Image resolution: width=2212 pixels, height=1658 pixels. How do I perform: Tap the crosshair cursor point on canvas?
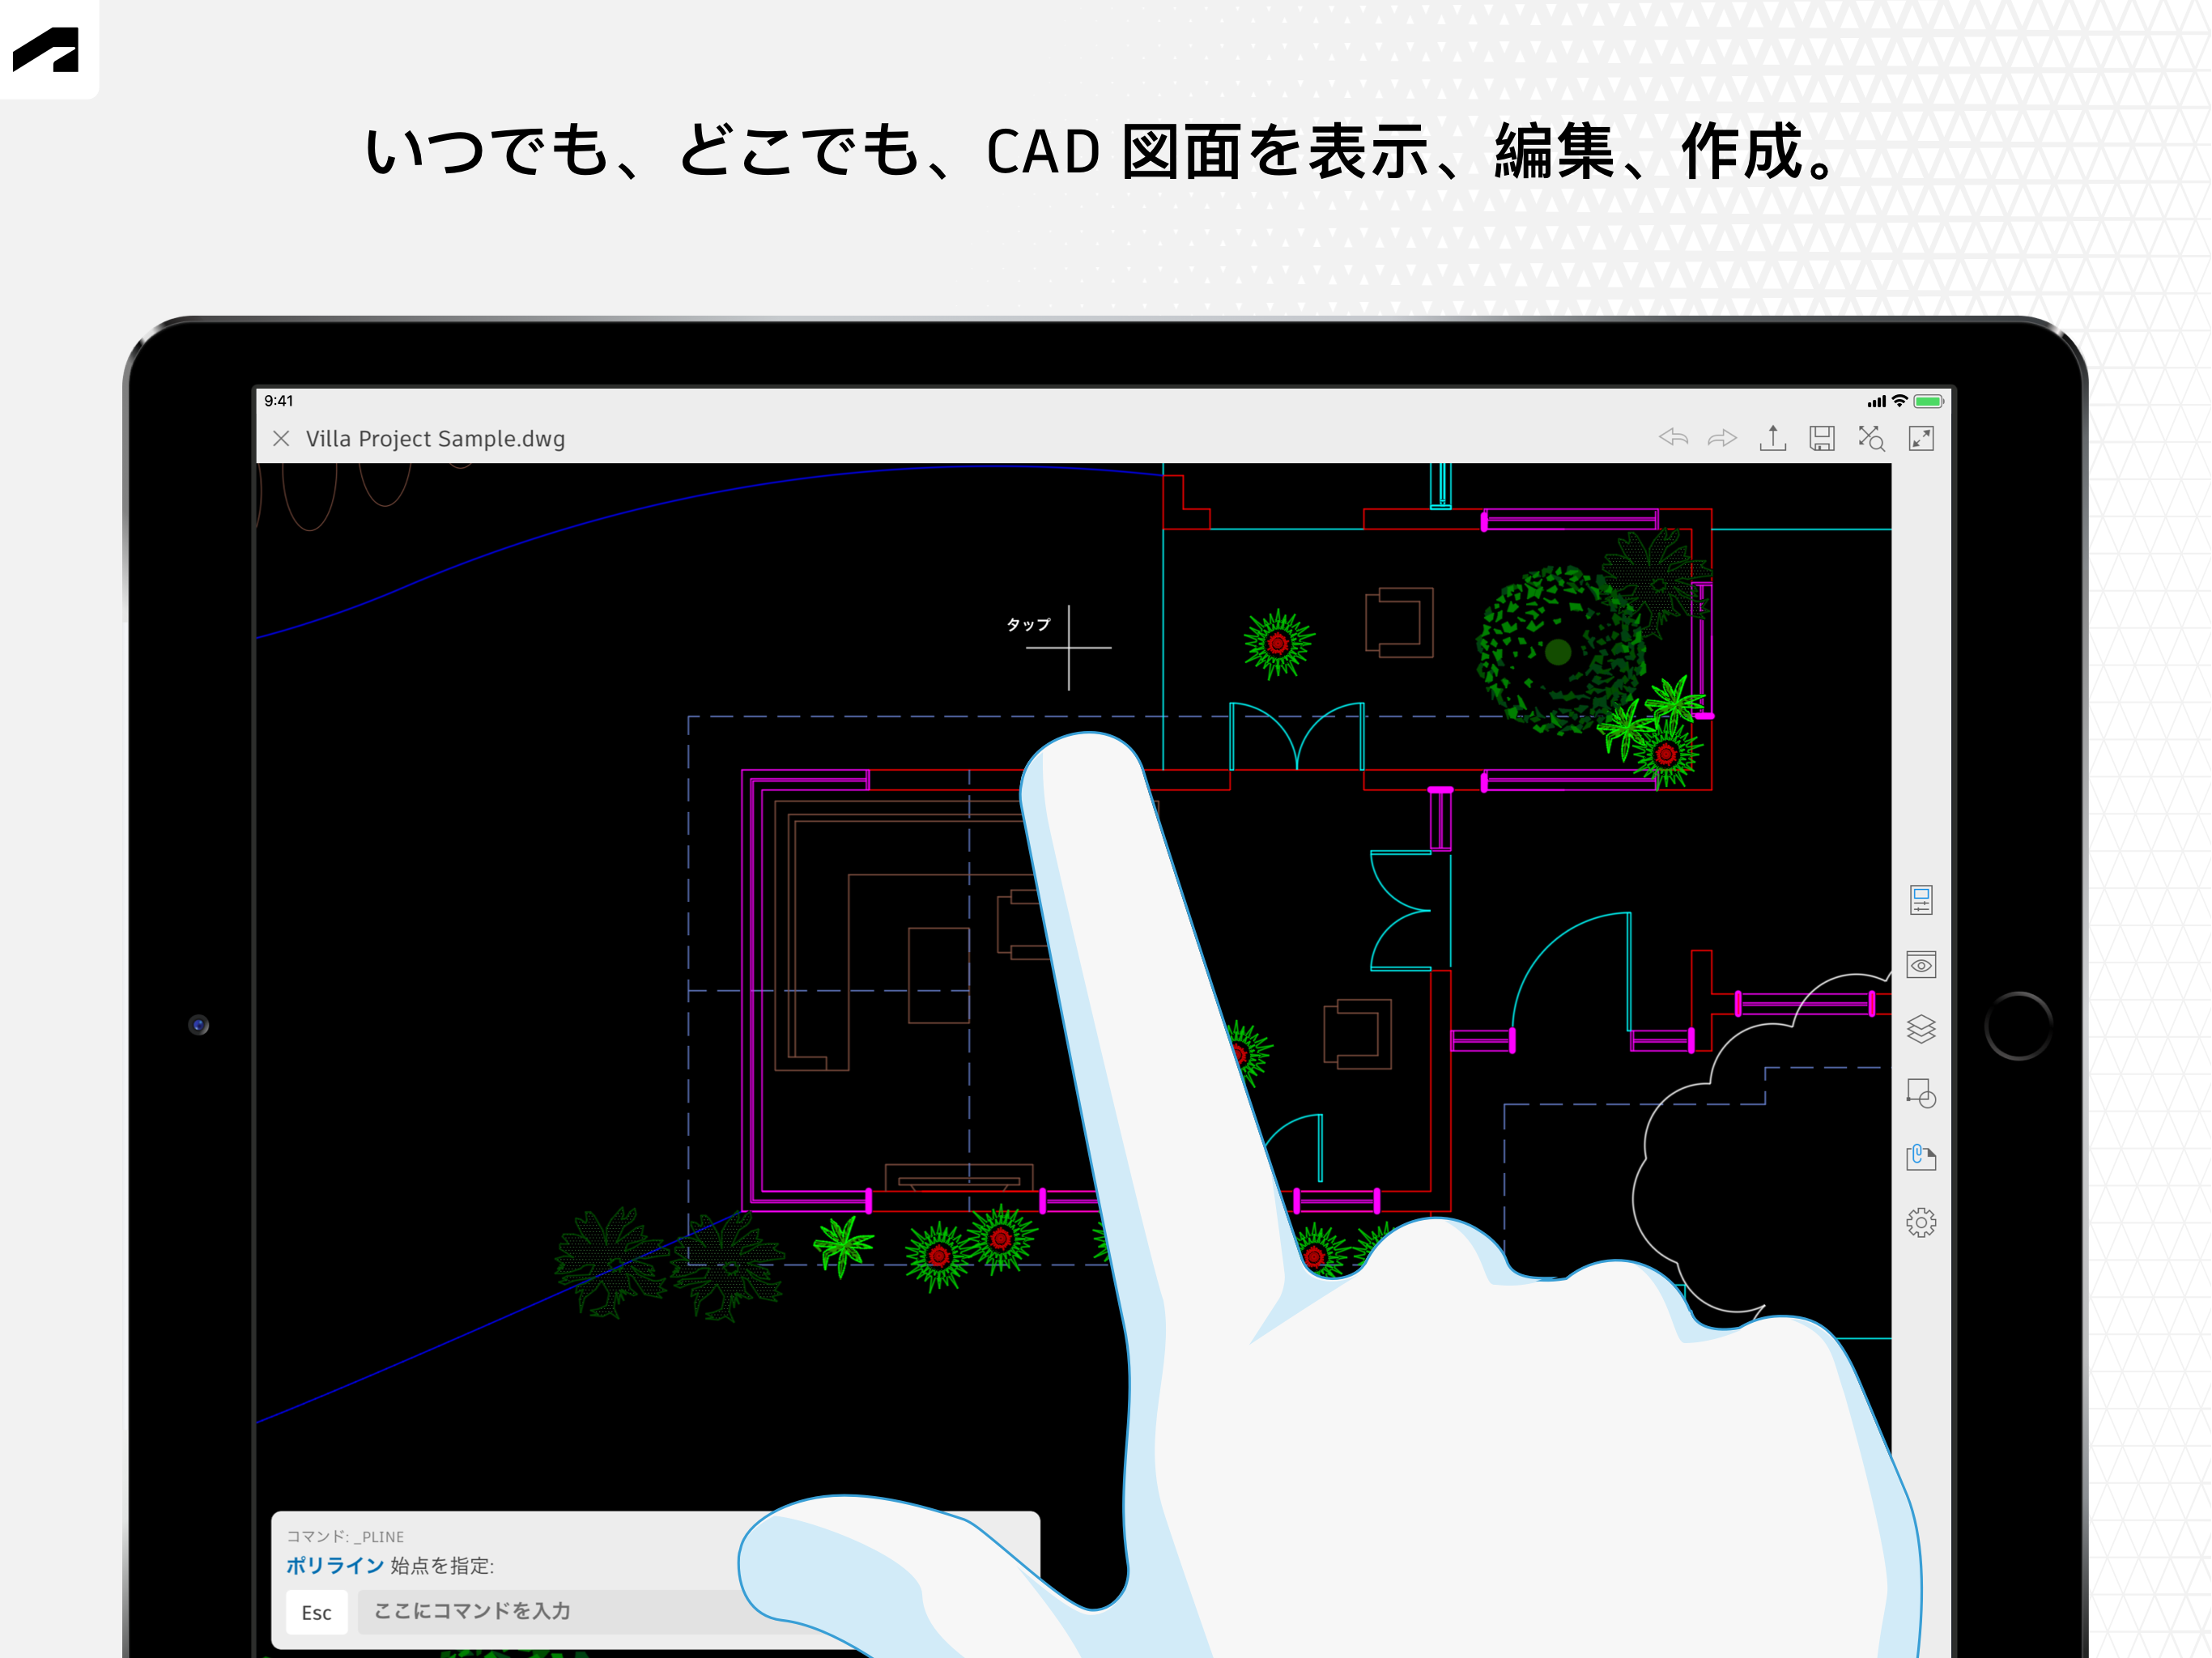tap(1068, 648)
